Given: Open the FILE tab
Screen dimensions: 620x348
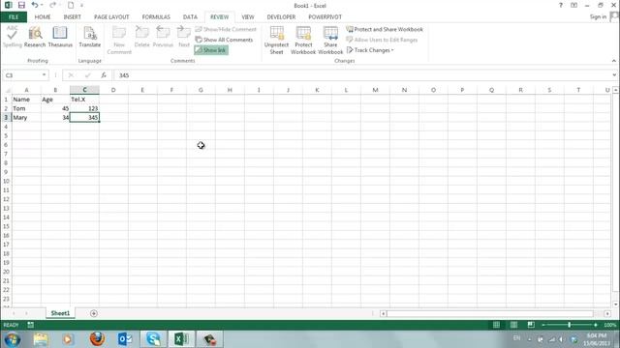Looking at the screenshot, I should pos(14,17).
